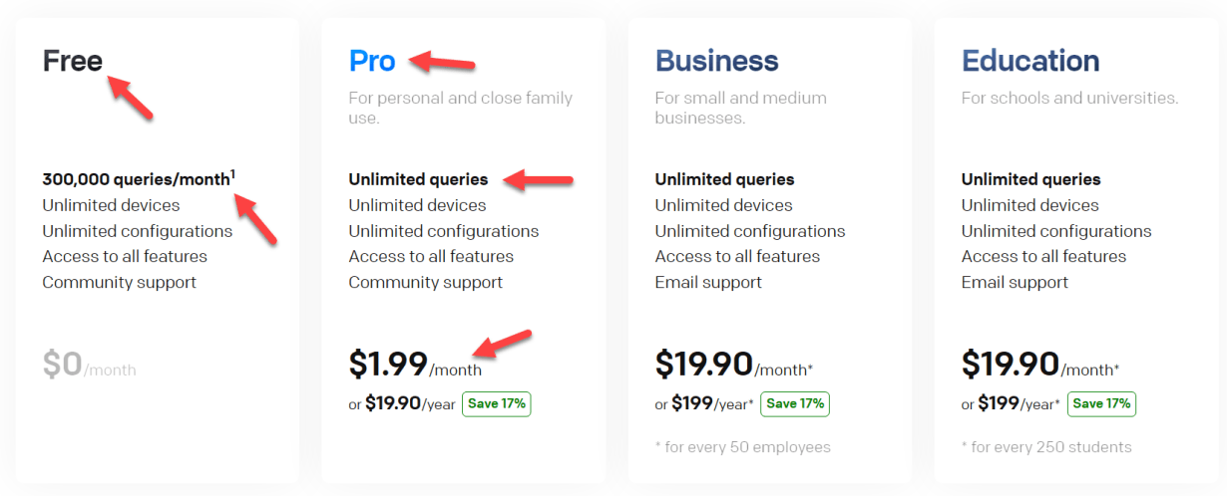The height and width of the screenshot is (496, 1227).
Task: Select the Education plan heading
Action: pyautogui.click(x=1030, y=61)
